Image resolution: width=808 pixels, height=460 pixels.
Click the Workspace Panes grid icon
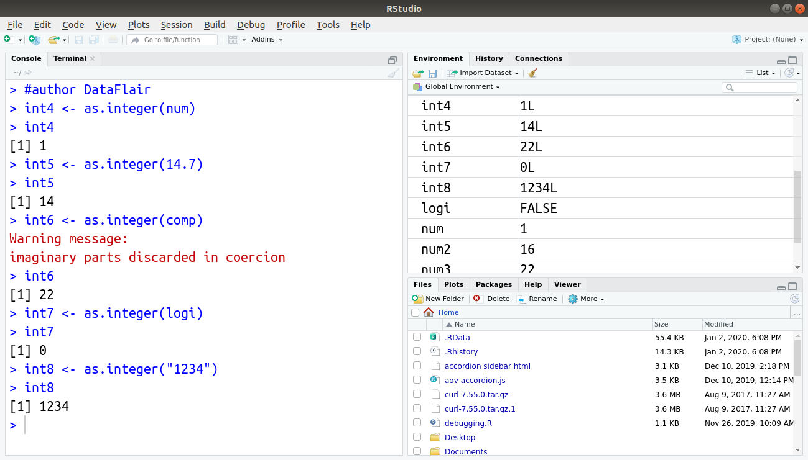point(233,40)
